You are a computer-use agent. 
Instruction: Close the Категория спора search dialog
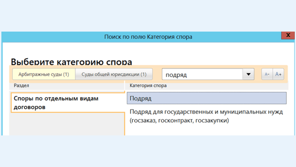click(288, 35)
